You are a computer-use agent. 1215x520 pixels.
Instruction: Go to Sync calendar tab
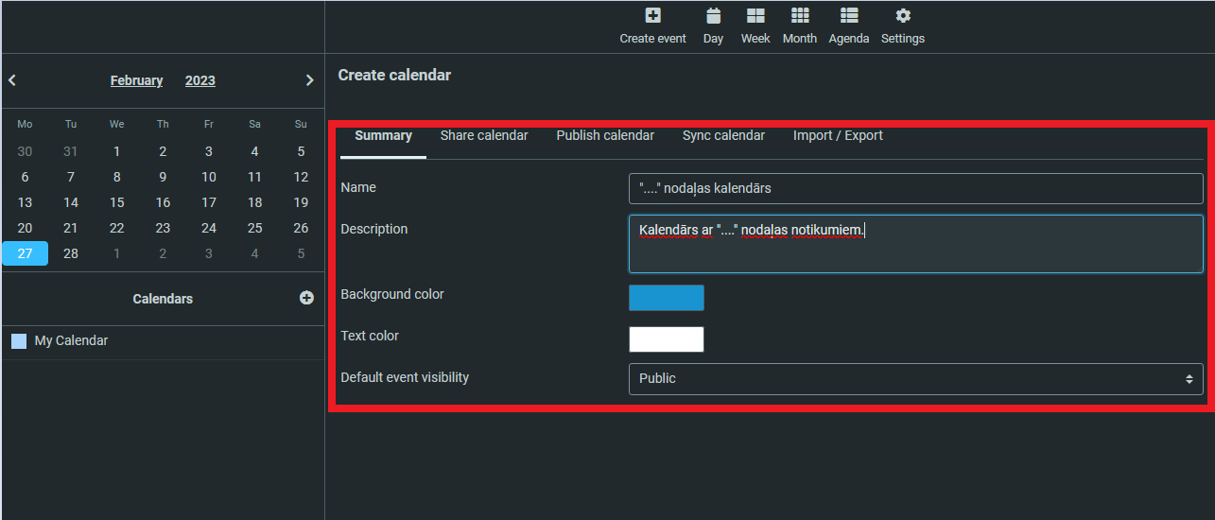click(723, 135)
